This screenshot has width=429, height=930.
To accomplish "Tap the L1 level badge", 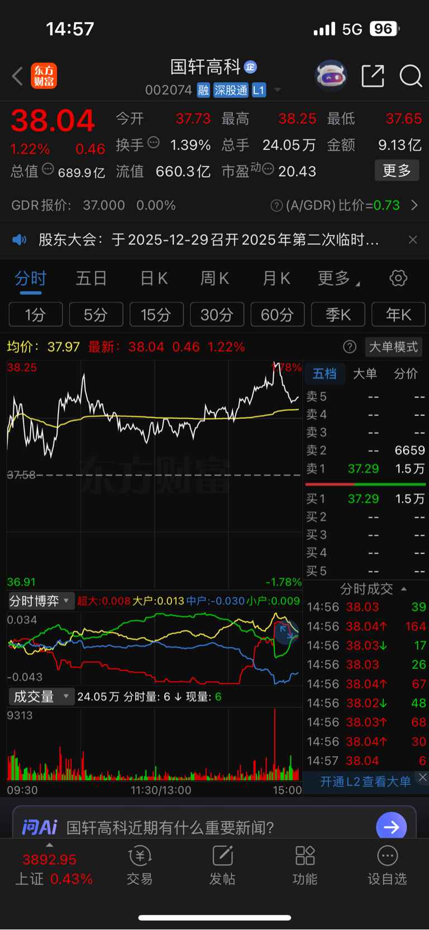I will click(259, 90).
